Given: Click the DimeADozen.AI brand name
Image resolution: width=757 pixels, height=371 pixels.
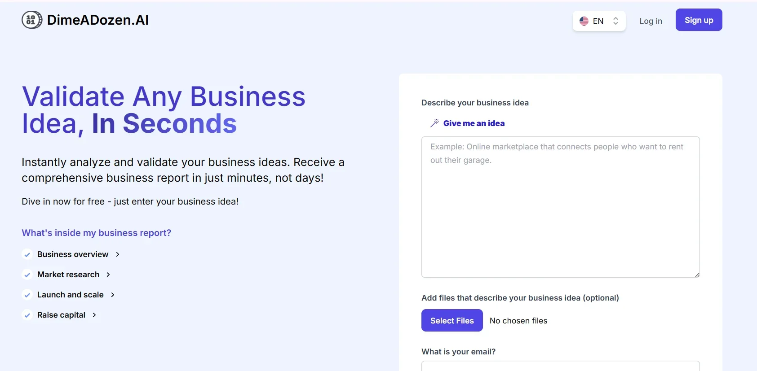Looking at the screenshot, I should click(x=97, y=20).
